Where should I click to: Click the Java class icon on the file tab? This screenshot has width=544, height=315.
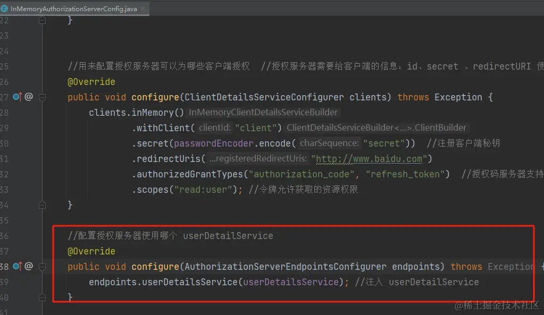tap(4, 8)
